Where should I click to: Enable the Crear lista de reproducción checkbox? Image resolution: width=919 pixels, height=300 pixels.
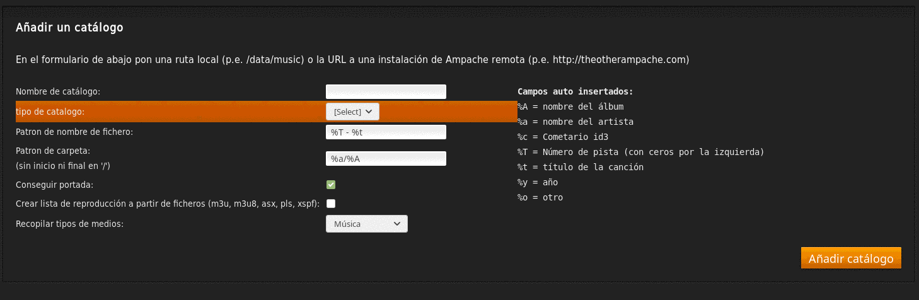331,204
